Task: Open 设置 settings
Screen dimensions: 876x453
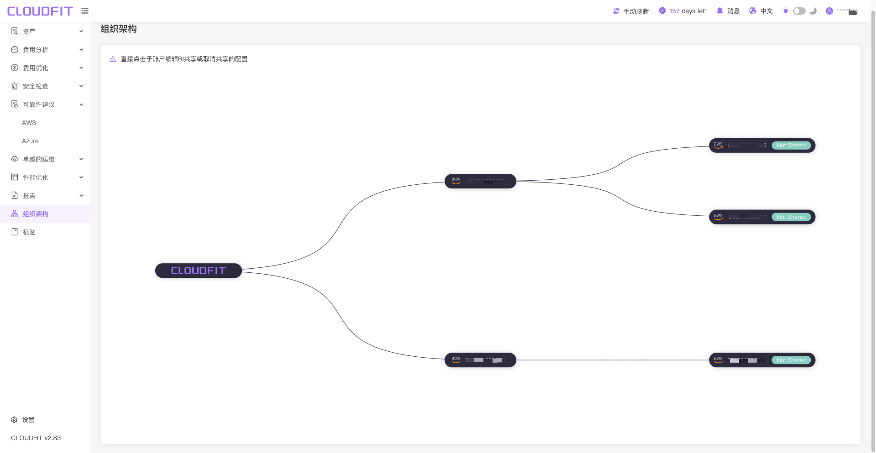Action: pyautogui.click(x=28, y=420)
